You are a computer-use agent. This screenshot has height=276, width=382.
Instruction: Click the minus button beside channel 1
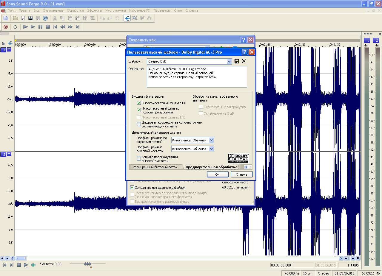pyautogui.click(x=9, y=49)
